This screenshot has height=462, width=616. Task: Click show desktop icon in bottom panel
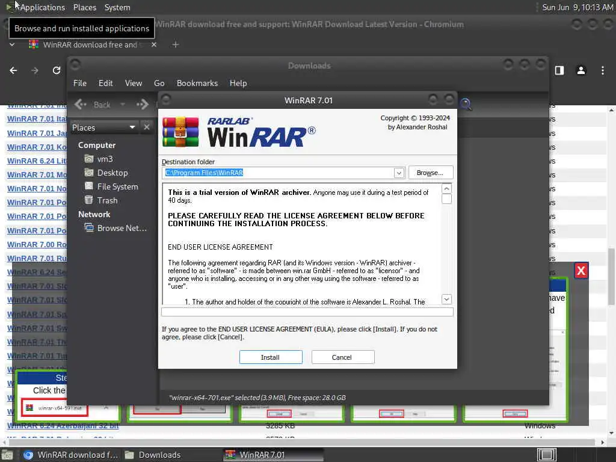click(7, 455)
